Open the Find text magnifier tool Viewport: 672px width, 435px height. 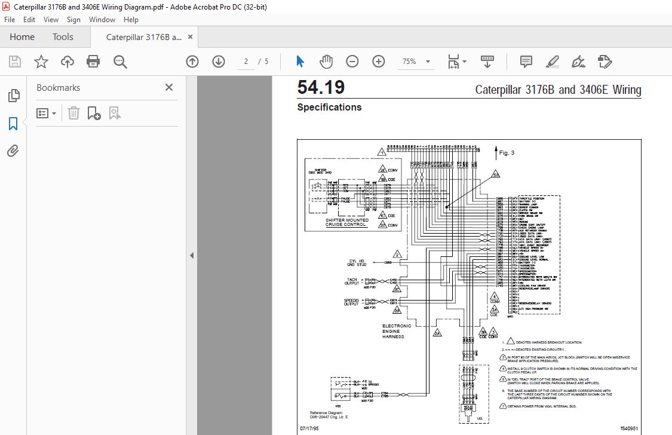pyautogui.click(x=120, y=62)
